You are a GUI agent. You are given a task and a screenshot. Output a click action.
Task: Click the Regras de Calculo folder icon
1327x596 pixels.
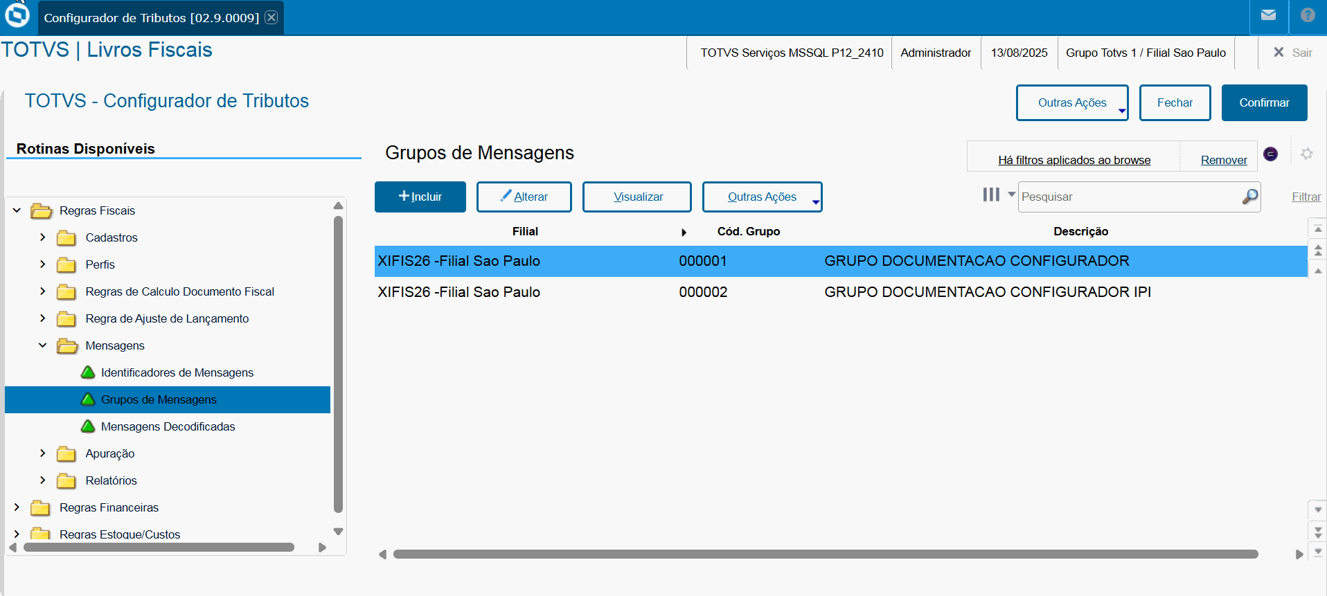[66, 291]
